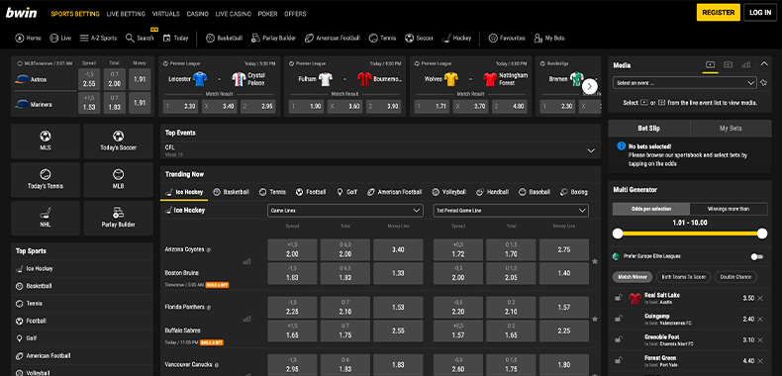
Task: Open the A-Z Sports list
Action: point(98,38)
